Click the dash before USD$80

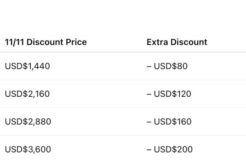[x=149, y=66]
